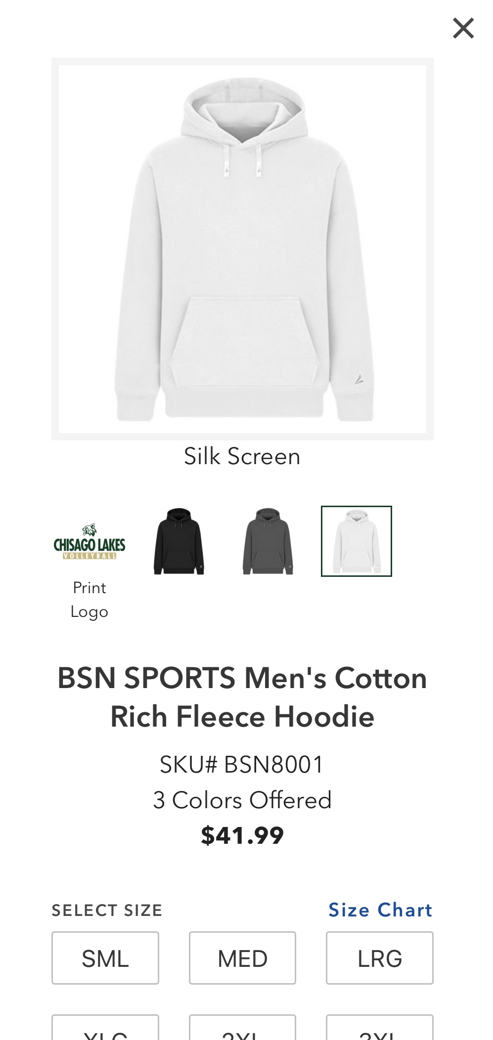The height and width of the screenshot is (1040, 493).
Task: Pick the 2XL size option
Action: [x=242, y=1027]
